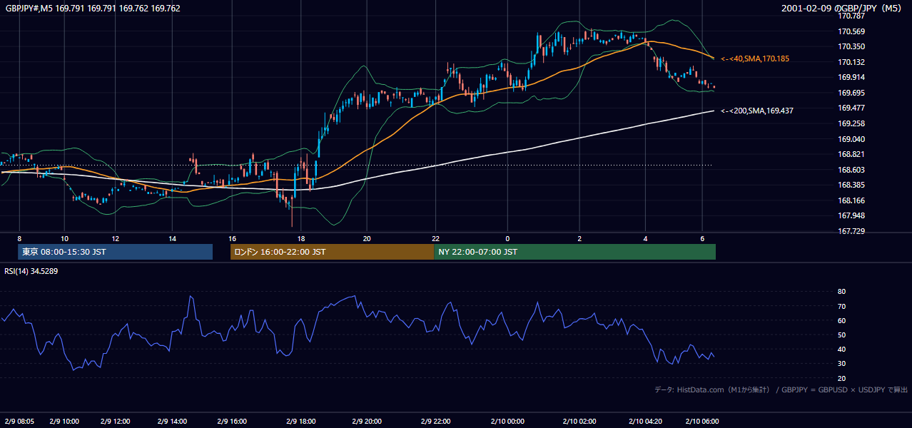
Task: Click the 169.477 price axis label
Action: (x=852, y=108)
